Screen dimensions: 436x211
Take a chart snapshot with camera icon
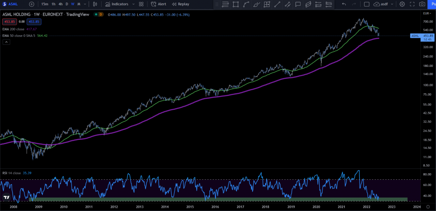[x=422, y=4]
